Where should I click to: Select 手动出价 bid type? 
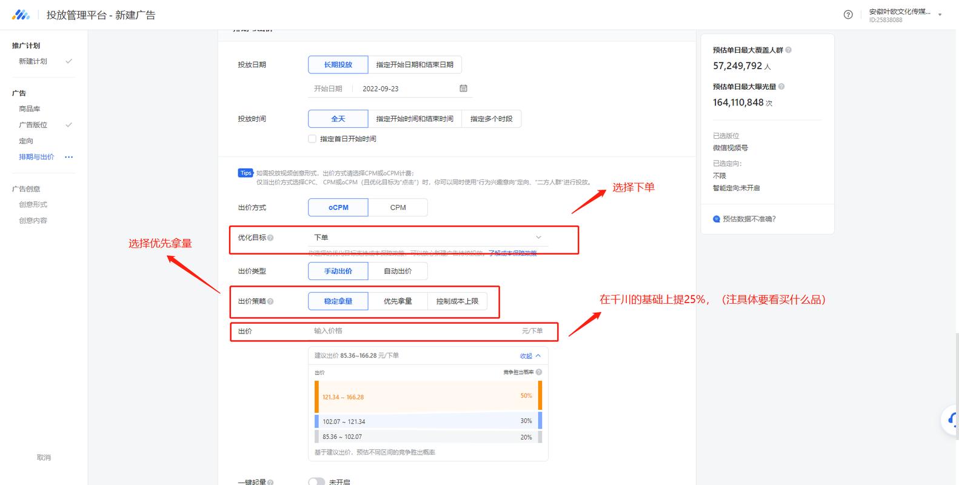338,271
